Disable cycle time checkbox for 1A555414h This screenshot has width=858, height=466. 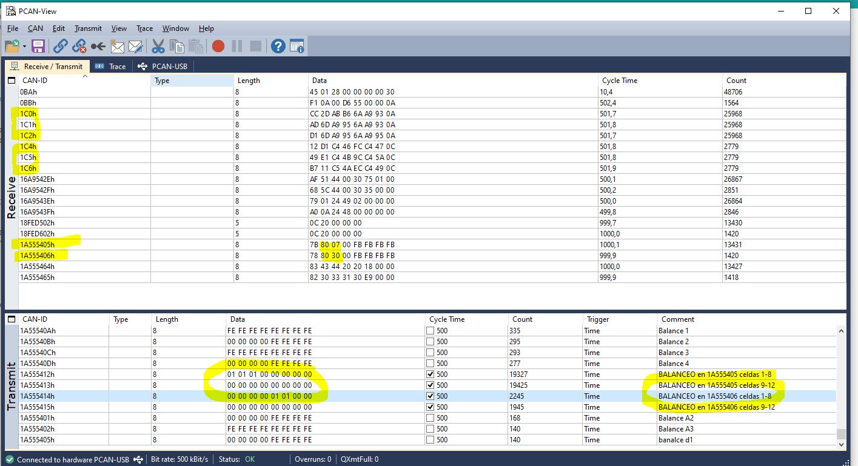(x=430, y=396)
